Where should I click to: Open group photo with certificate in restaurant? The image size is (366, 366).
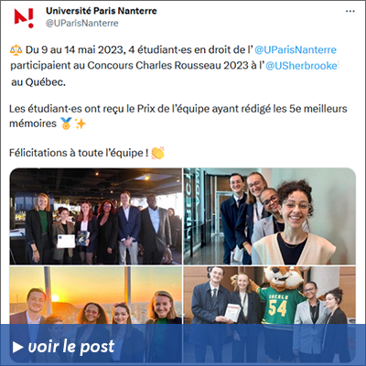coord(96,216)
